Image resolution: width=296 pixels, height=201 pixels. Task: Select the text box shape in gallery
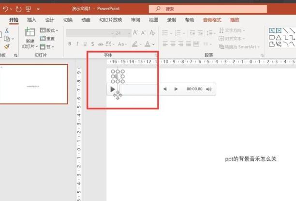(x=271, y=30)
